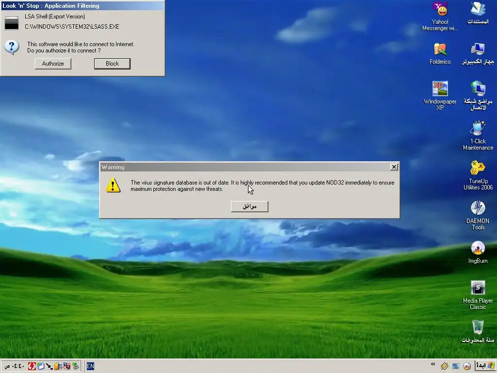Click the red-blue squares tray icon
Viewport: 497px width, 373px height.
[x=67, y=366]
